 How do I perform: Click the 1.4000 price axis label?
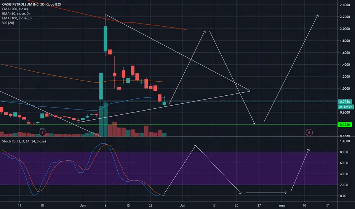(x=345, y=65)
